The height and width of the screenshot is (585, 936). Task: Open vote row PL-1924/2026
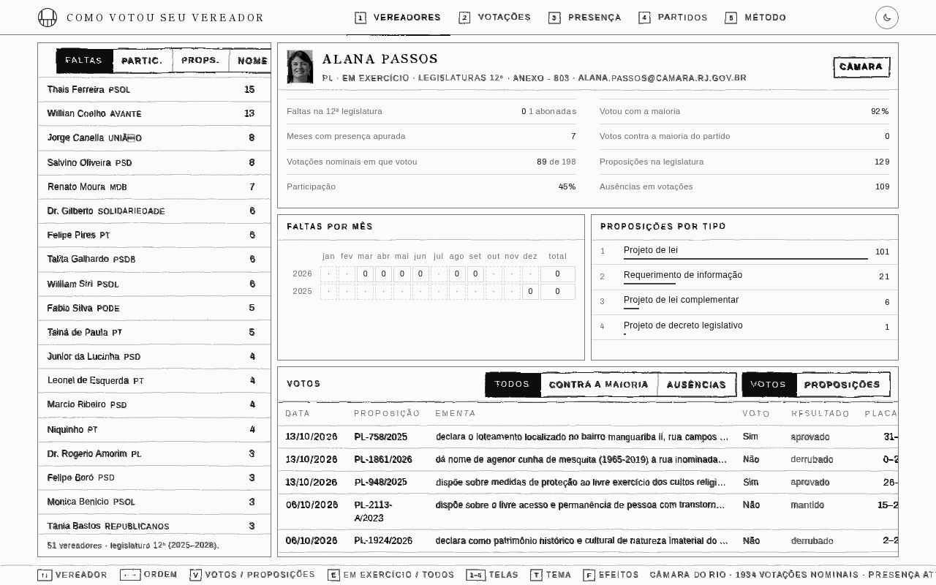pos(588,540)
